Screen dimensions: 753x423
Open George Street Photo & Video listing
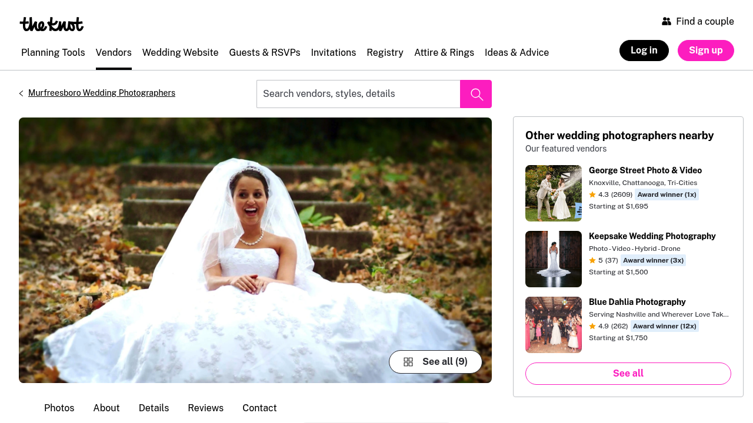[x=645, y=170]
